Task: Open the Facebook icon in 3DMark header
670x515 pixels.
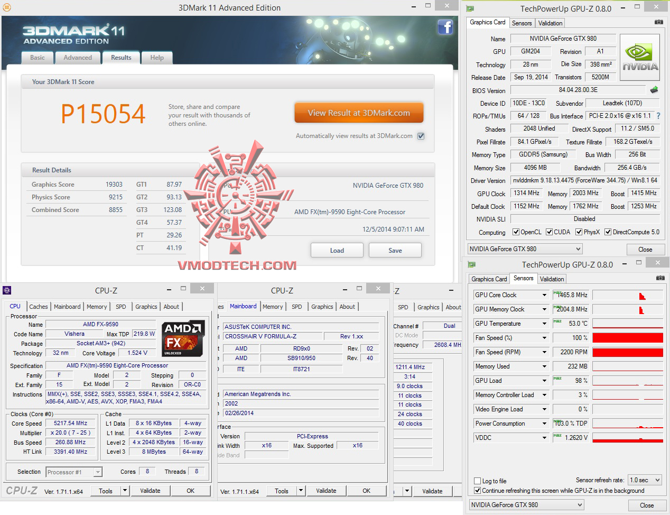Action: click(x=445, y=27)
